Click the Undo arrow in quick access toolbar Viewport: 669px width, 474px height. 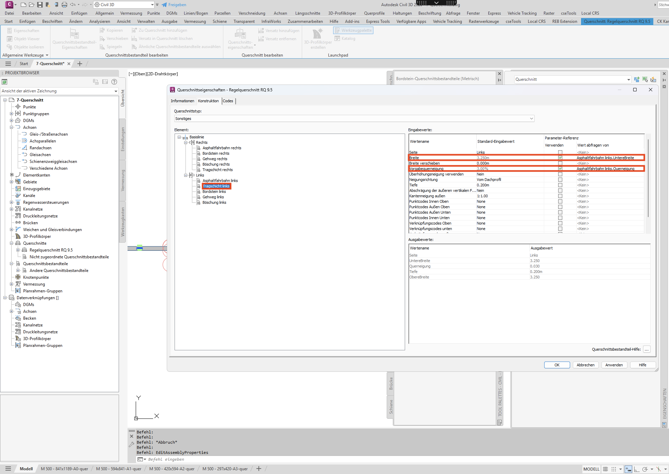coord(73,5)
